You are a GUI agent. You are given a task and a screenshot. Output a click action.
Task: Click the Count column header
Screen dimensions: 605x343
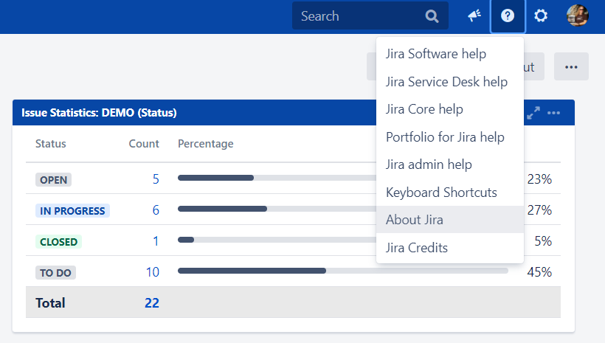click(144, 144)
